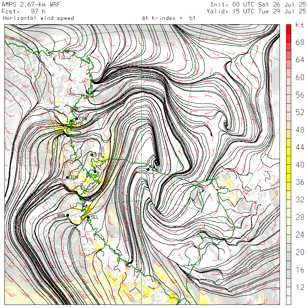Viewport: 308px width, 308px height.
Task: Click the "Valid: 15 UTC Tue 29 Jul 25" line
Action: tap(256, 11)
